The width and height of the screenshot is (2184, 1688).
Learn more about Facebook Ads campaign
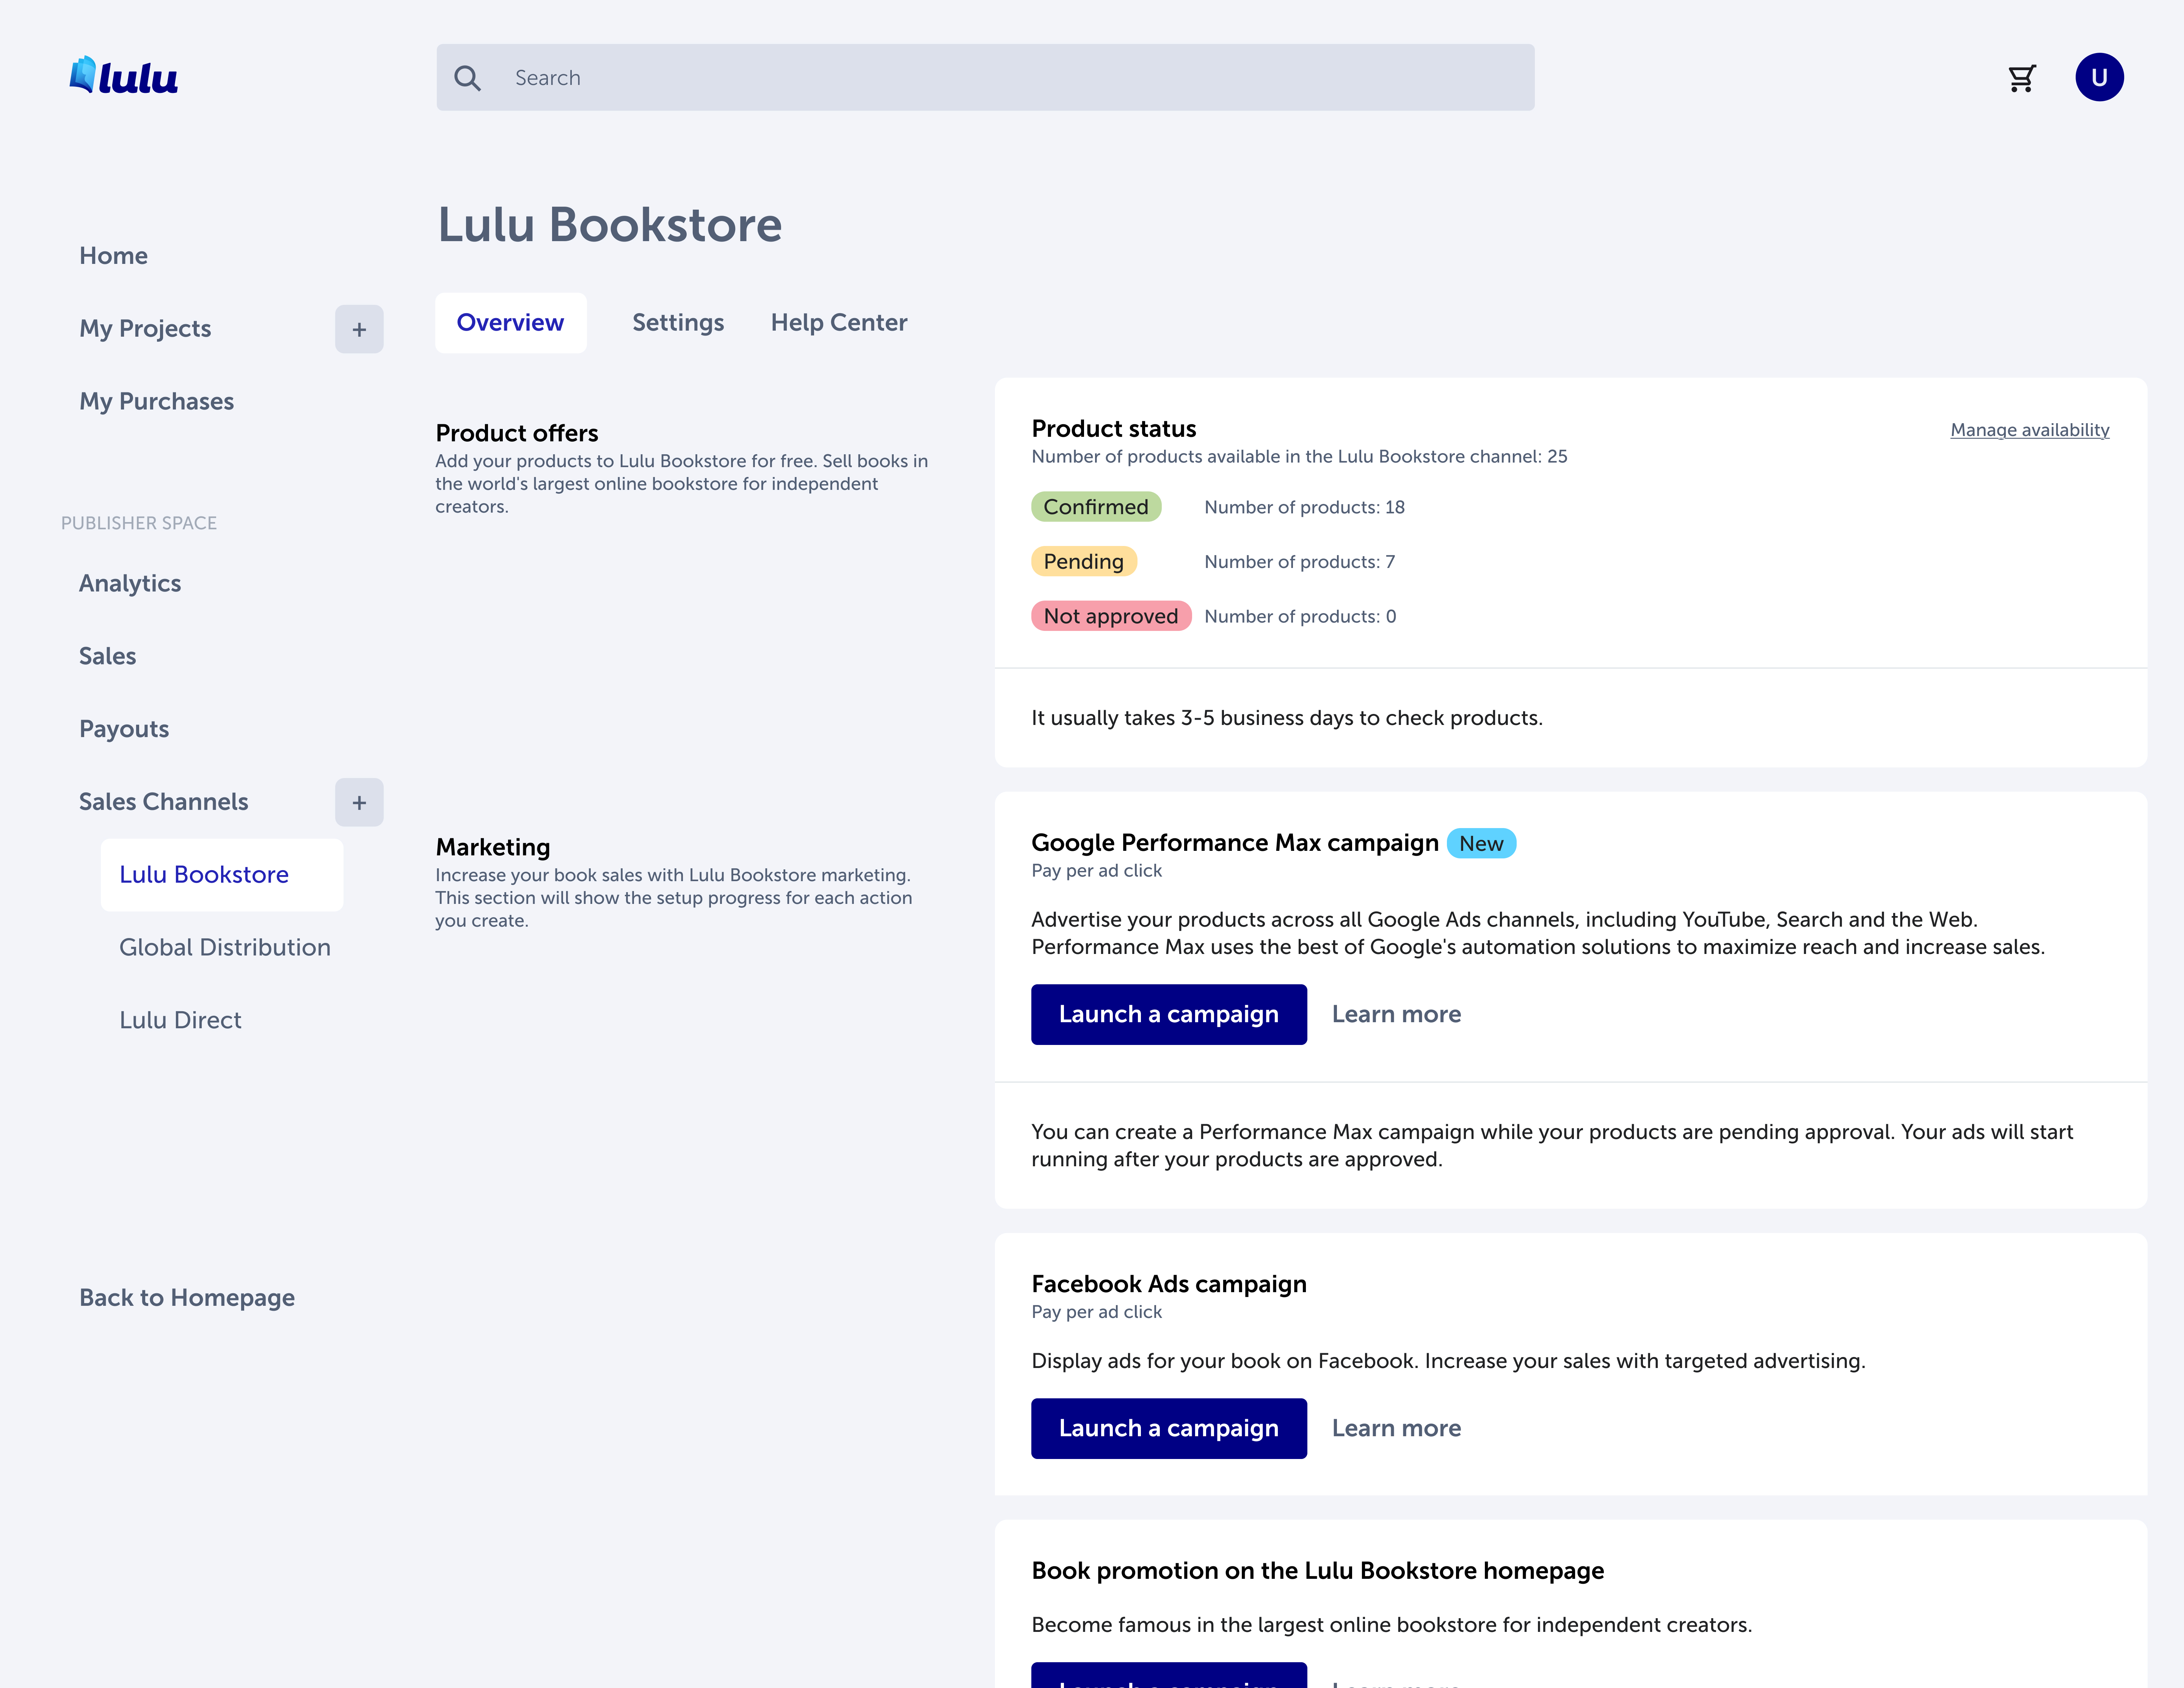click(x=1396, y=1428)
